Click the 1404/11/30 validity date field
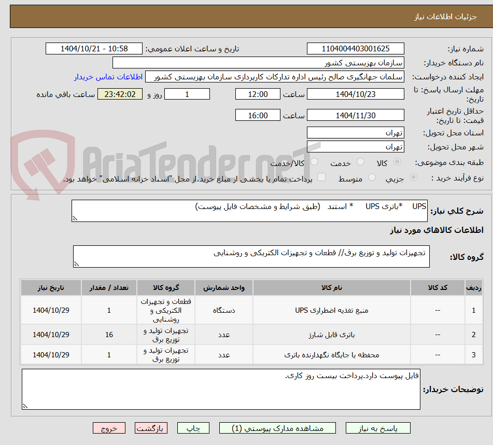The image size is (493, 445). point(356,115)
